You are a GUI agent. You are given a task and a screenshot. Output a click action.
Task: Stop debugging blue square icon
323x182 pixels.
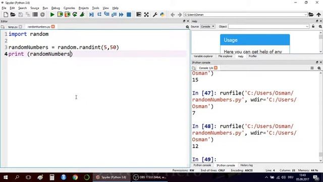click(x=129, y=15)
